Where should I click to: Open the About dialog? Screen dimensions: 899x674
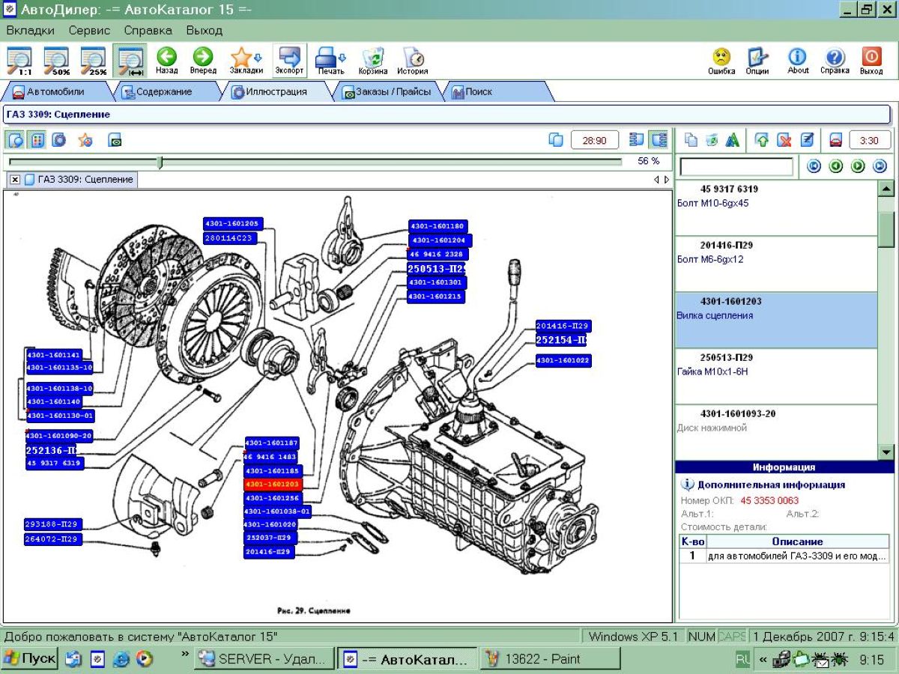798,61
